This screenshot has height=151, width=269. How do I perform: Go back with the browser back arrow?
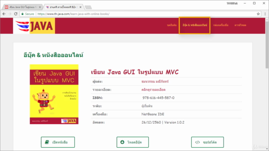tap(4, 14)
